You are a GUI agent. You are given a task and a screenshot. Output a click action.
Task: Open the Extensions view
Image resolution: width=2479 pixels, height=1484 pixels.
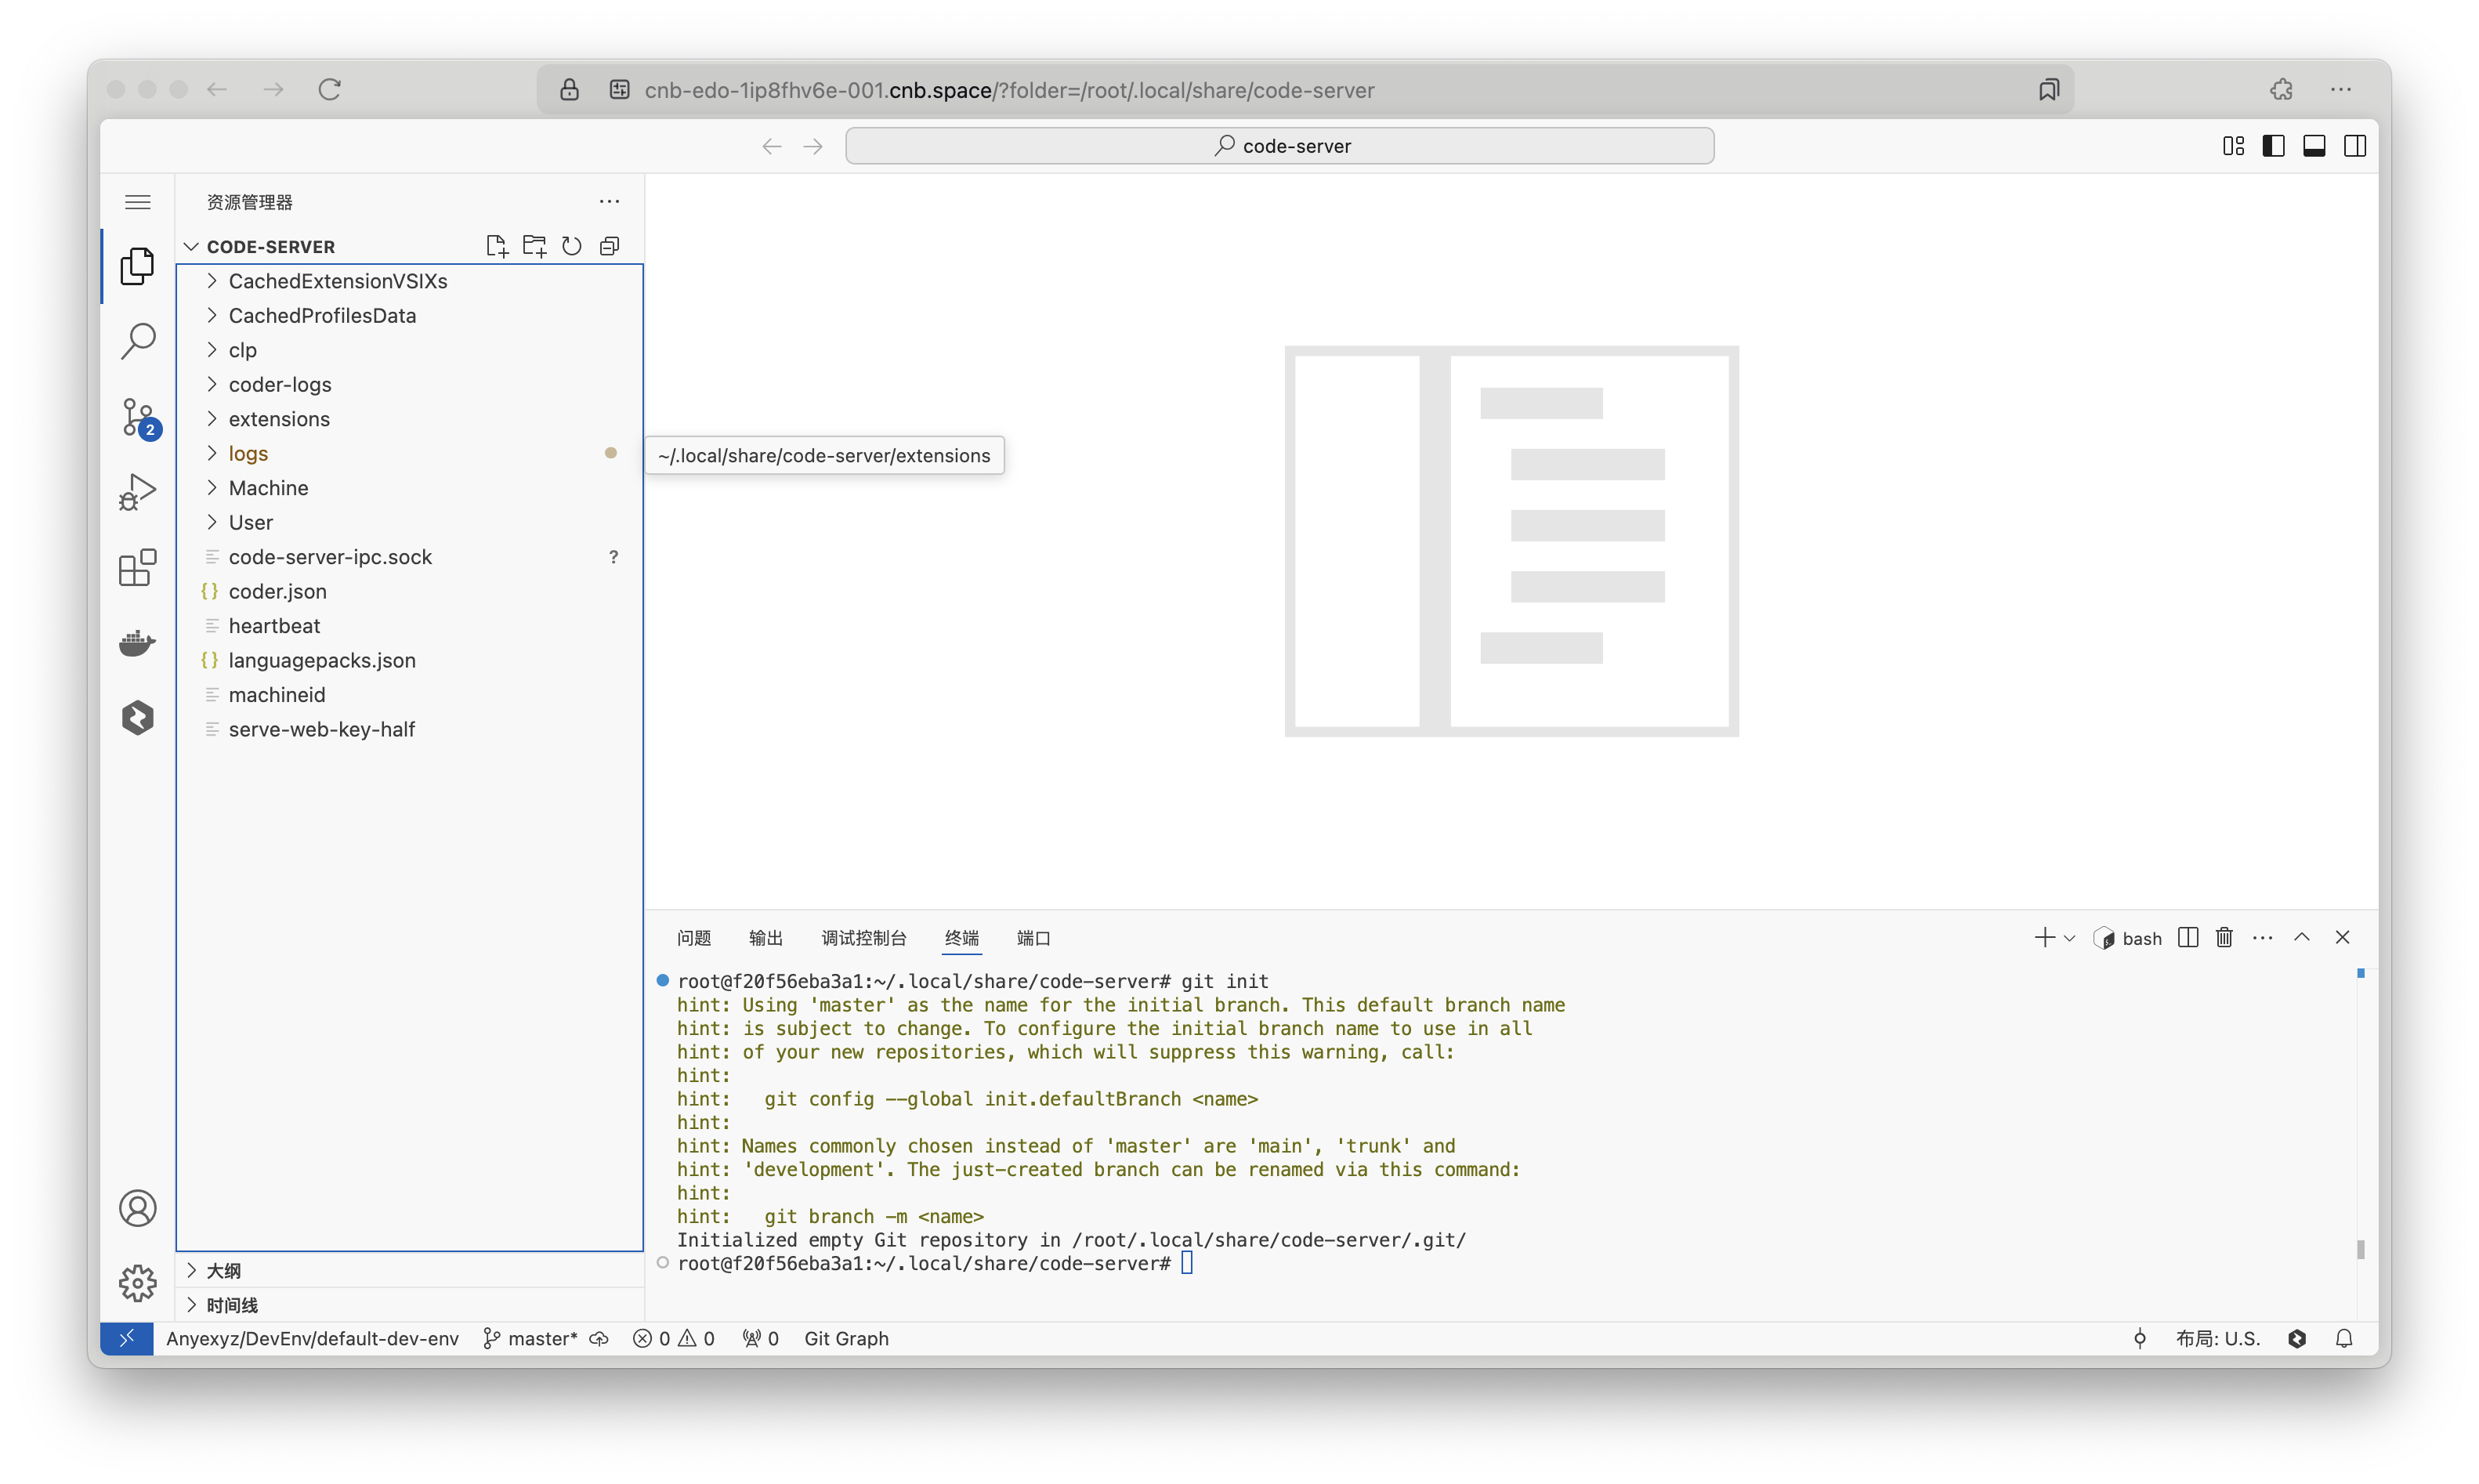(137, 567)
